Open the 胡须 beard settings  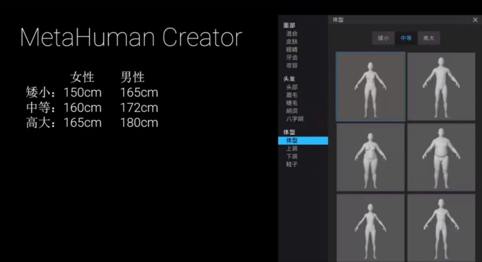(292, 111)
